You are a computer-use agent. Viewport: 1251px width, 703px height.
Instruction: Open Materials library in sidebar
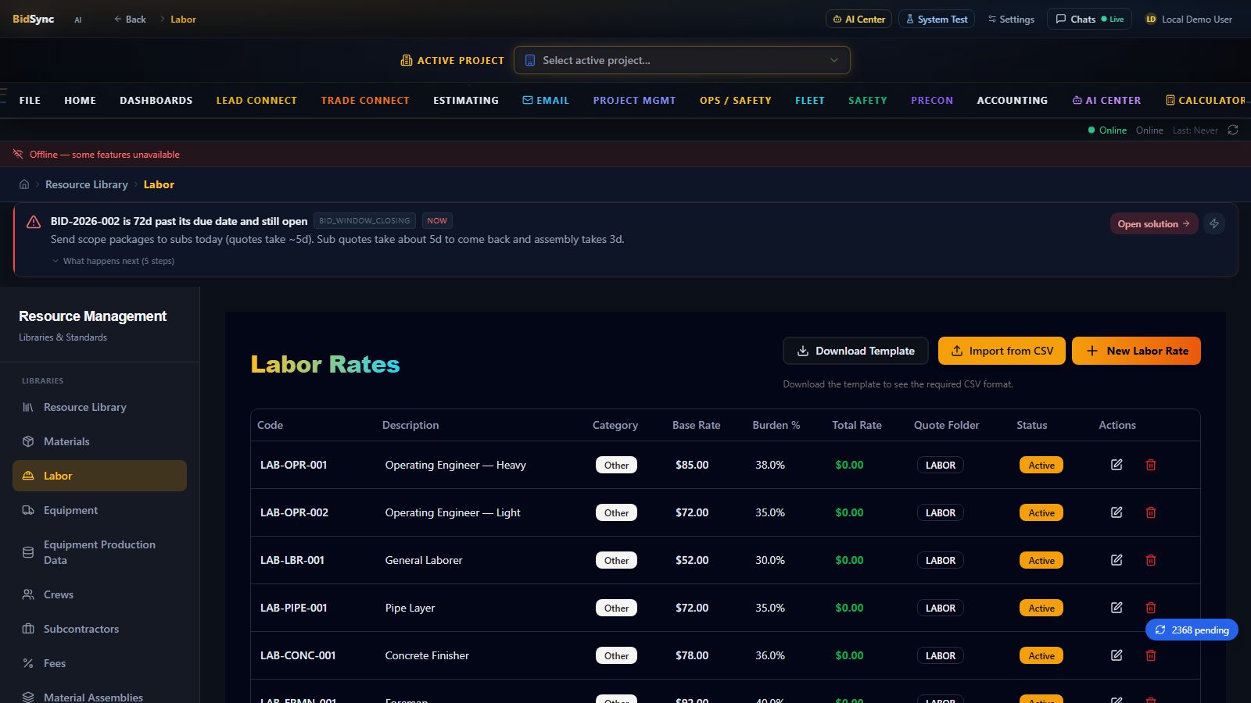[x=99, y=441]
